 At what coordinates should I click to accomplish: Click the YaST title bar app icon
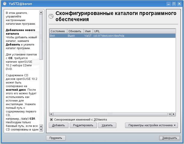(4, 3)
